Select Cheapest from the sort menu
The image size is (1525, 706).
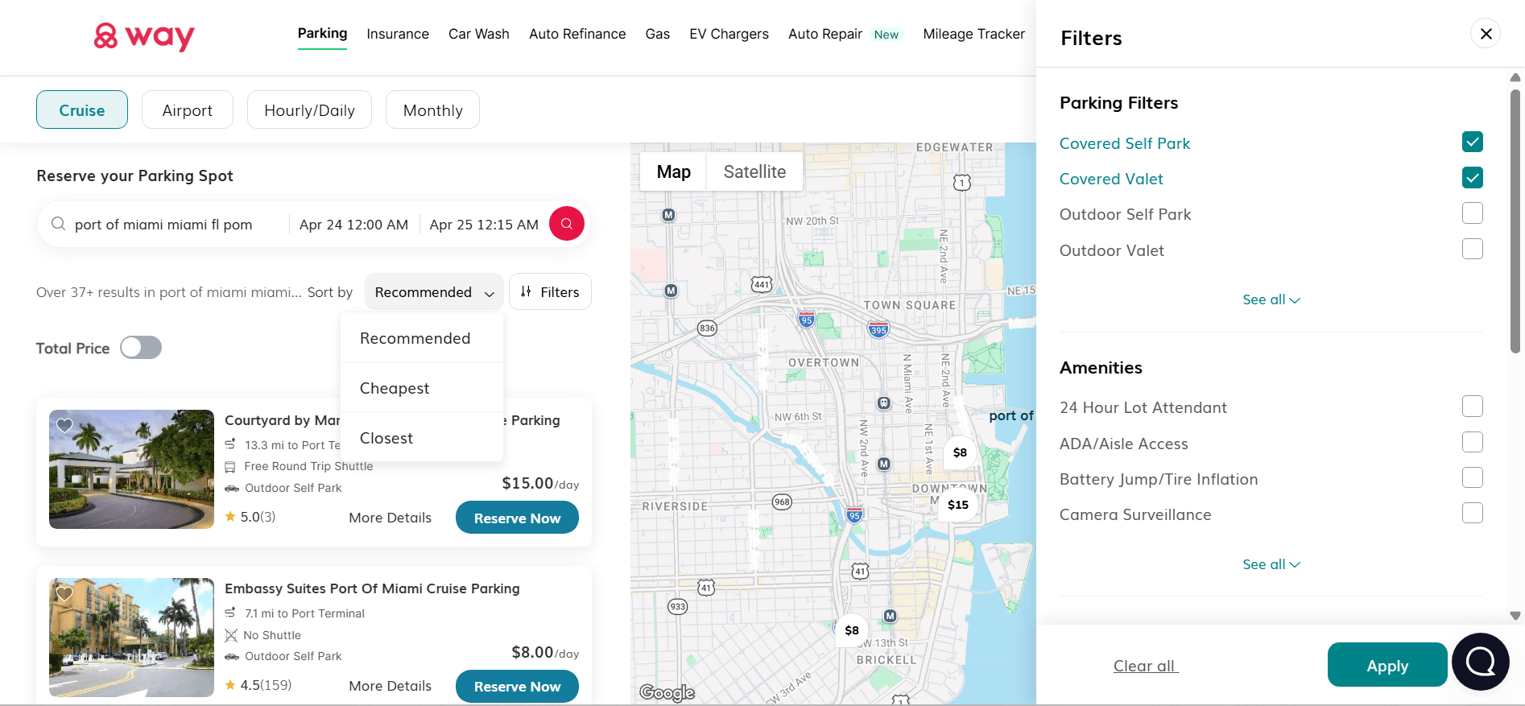coord(395,388)
